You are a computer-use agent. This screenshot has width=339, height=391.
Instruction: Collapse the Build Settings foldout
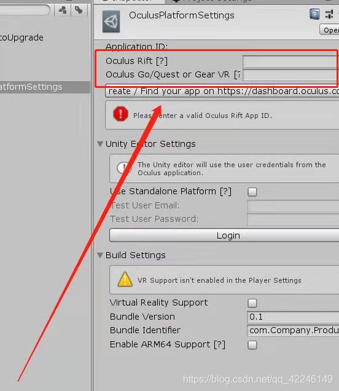point(100,255)
